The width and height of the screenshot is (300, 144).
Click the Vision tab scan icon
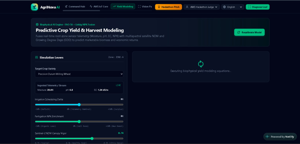pyautogui.click(x=139, y=6)
